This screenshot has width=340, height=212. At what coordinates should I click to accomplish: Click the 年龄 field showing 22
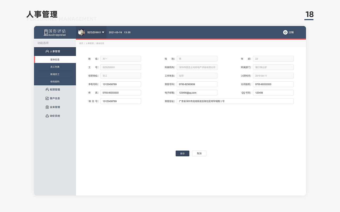tap(273, 59)
